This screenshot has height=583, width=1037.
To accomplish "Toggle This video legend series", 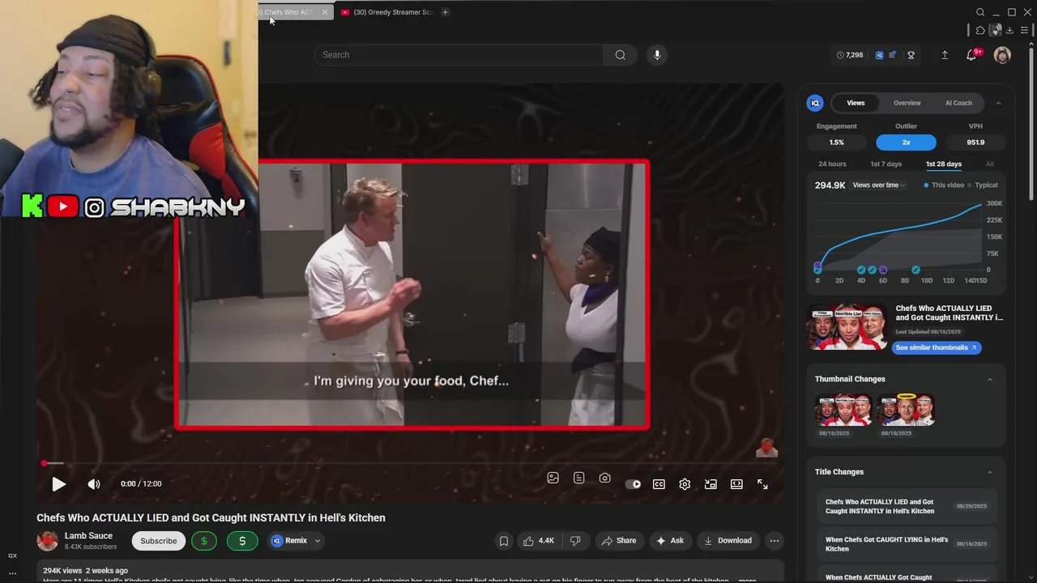I will click(x=944, y=185).
